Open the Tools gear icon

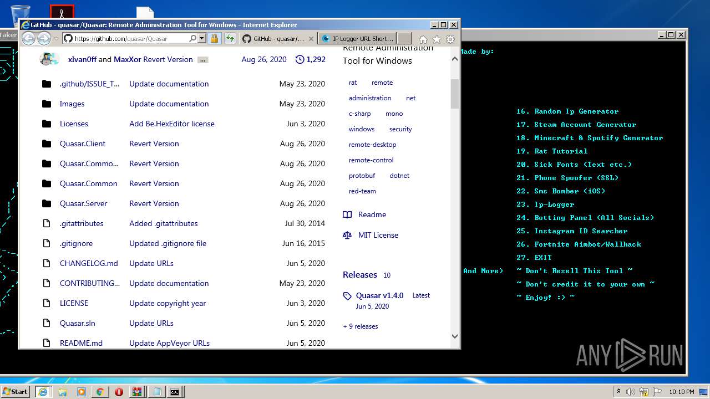point(450,39)
